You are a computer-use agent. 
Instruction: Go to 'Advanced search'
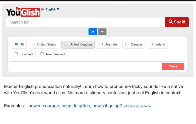click(138, 106)
